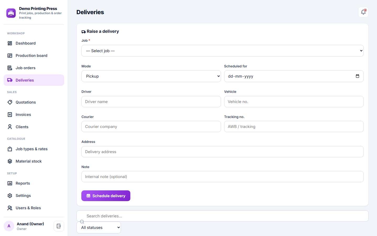
Task: Focus the Driver name field
Action: (x=151, y=102)
